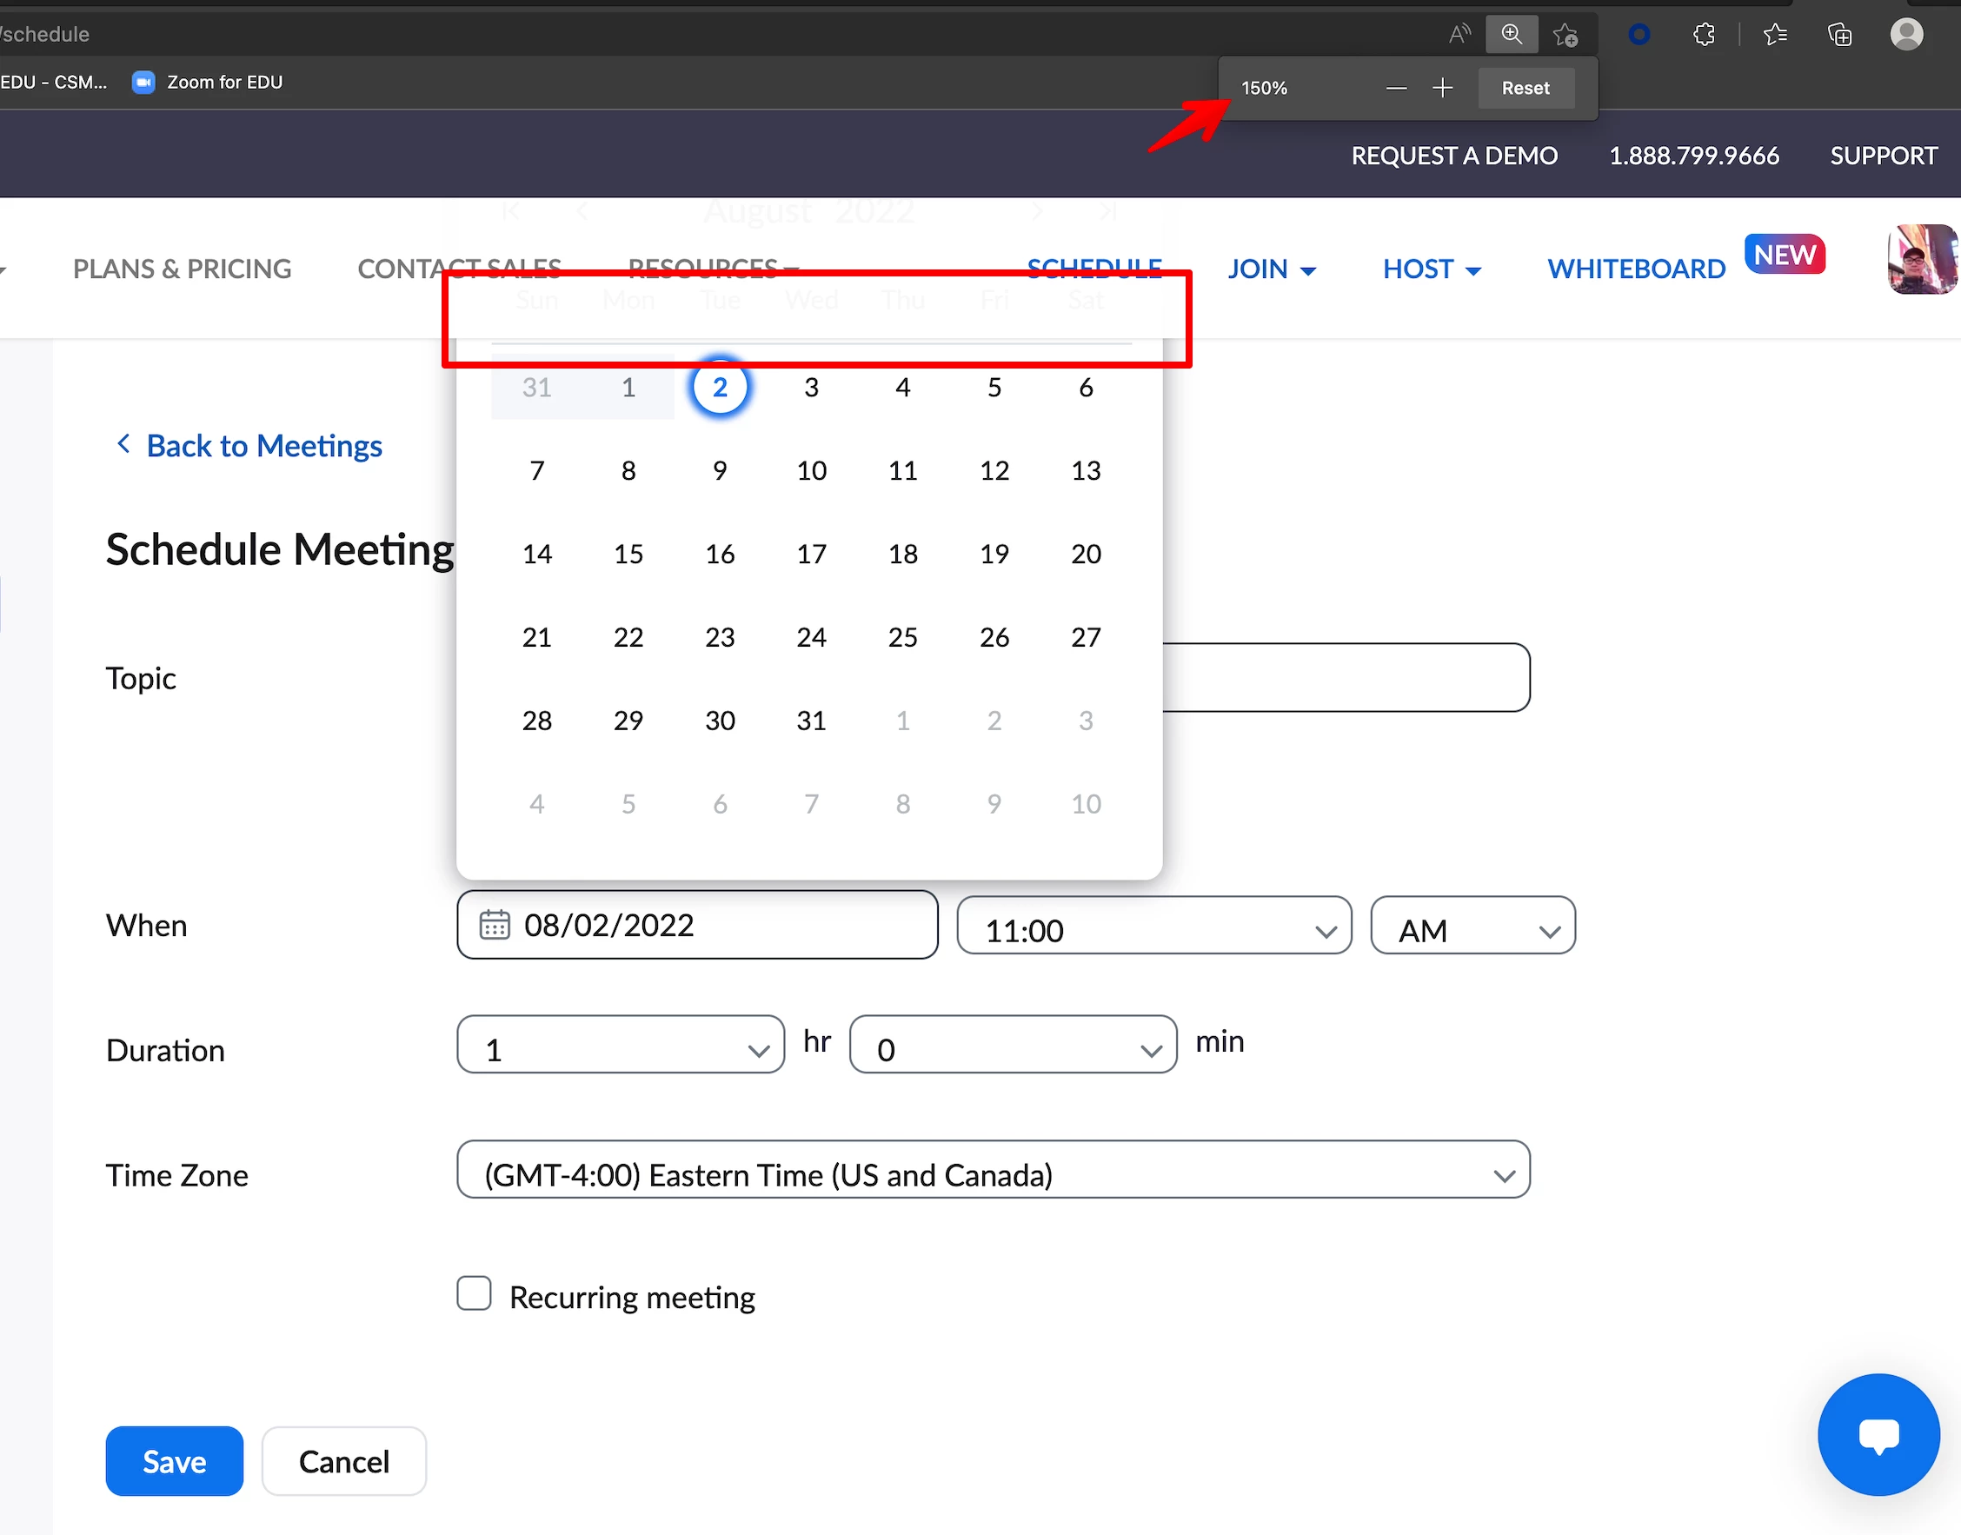Click the calendar icon in date field
Viewport: 1961px width, 1535px height.
(495, 924)
